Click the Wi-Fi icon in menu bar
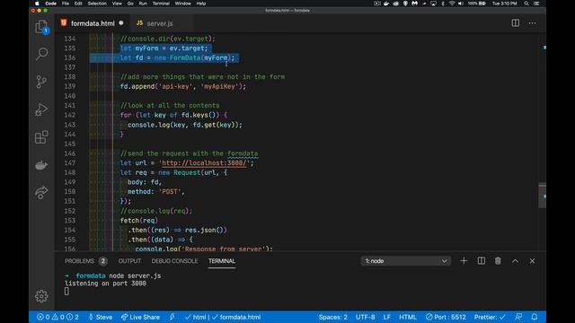This screenshot has width=575, height=323. pos(452,4)
